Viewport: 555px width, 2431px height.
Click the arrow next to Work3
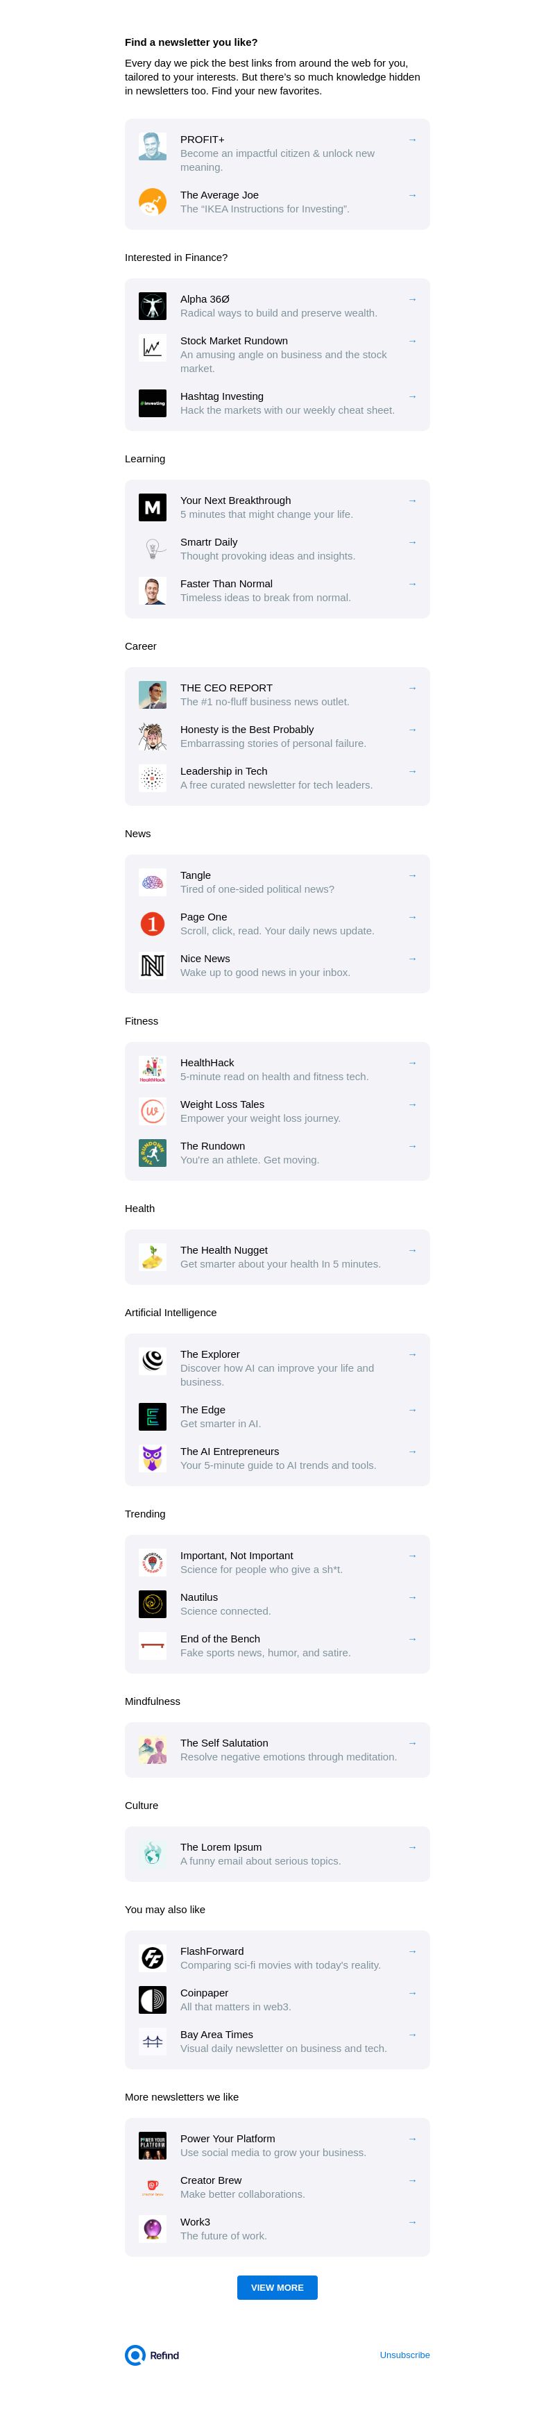point(413,2221)
